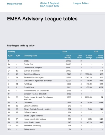Select the Stibbe row
Image resolution: width=105 pixels, height=135 pixels.
pyautogui.click(x=55, y=61)
